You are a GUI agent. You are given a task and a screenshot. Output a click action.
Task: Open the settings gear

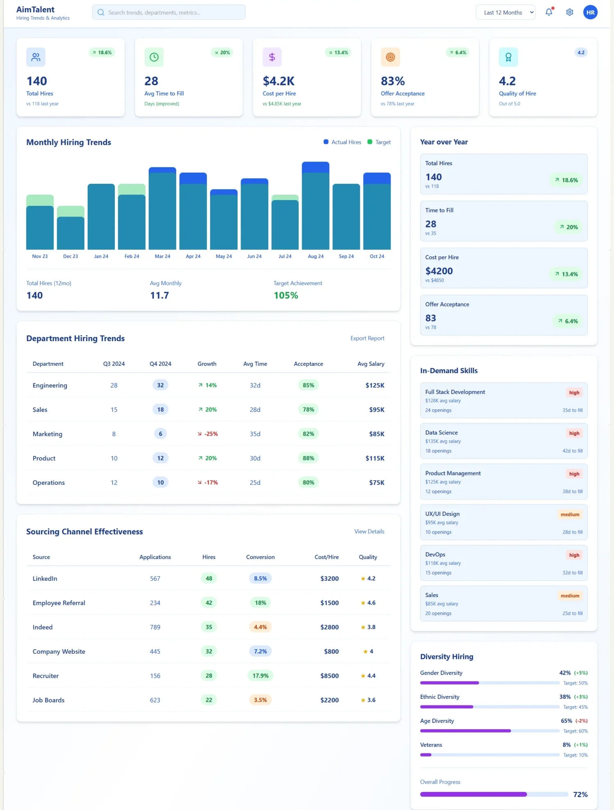pyautogui.click(x=569, y=12)
